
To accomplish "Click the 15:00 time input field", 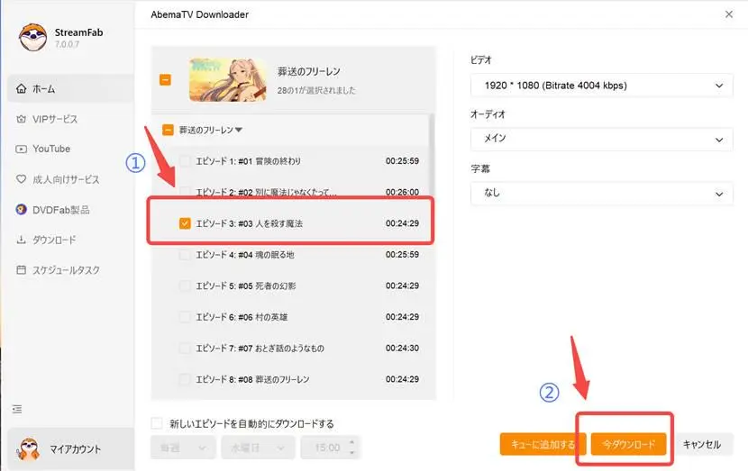I will tap(330, 448).
